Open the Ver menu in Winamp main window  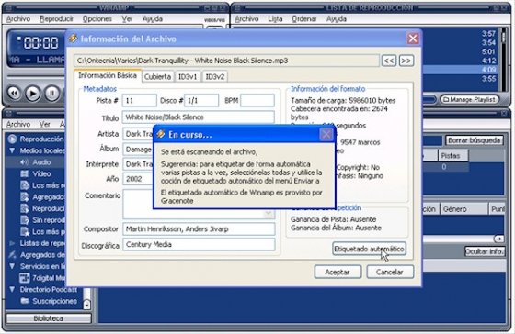[127, 19]
